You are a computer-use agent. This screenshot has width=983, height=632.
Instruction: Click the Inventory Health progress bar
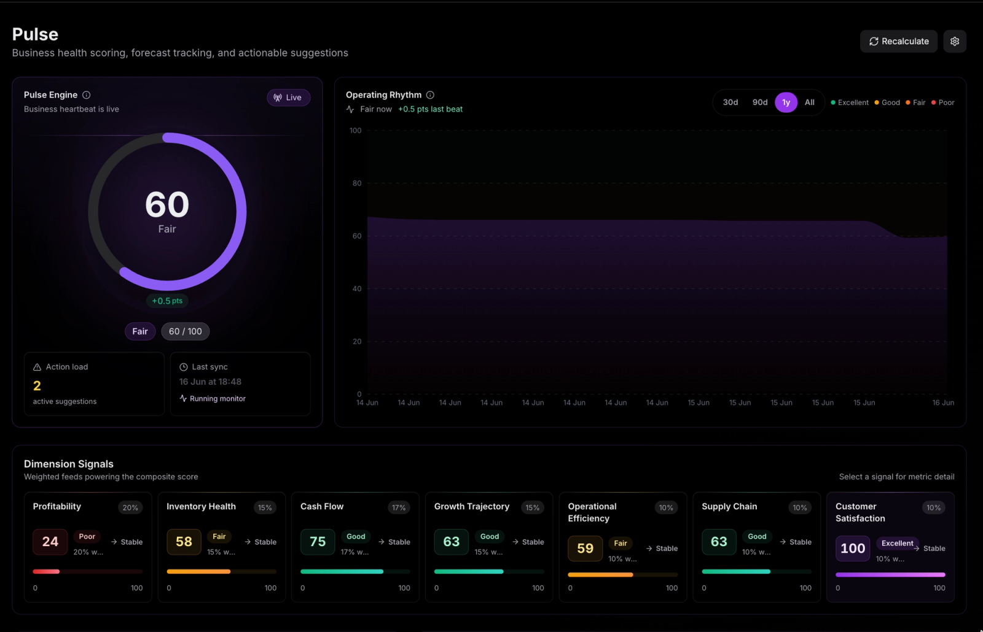tap(221, 571)
